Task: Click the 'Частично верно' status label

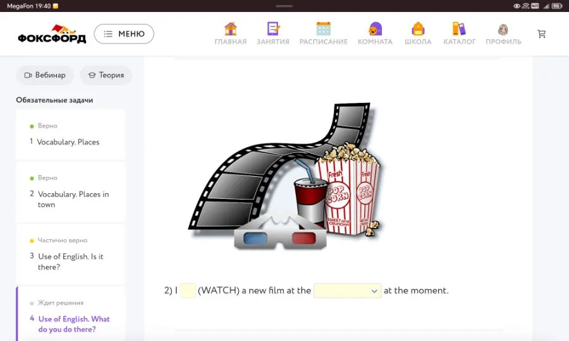Action: [63, 240]
